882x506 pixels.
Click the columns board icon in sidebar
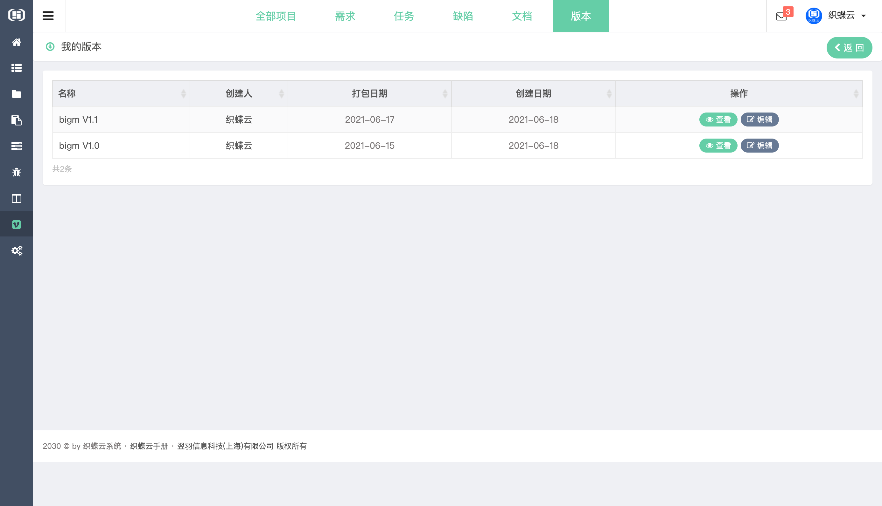tap(16, 198)
